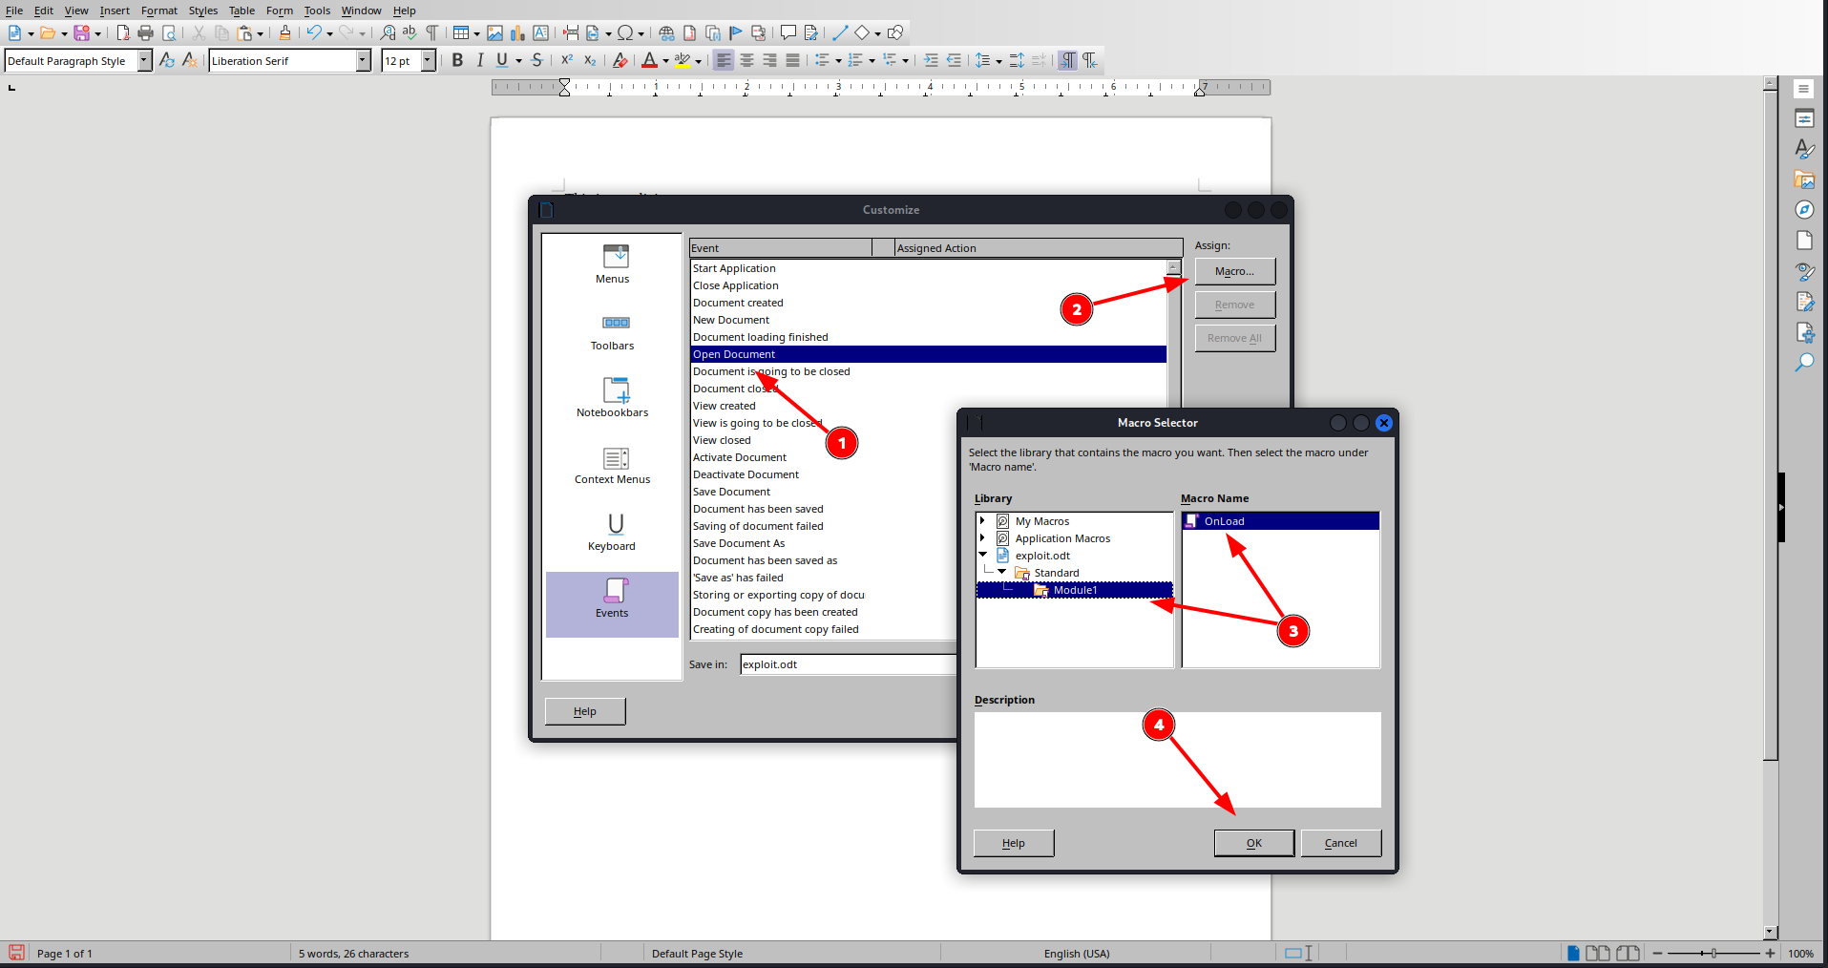Screen dimensions: 1828x968
Task: Select Context Menus category in Customize
Action: click(x=612, y=464)
